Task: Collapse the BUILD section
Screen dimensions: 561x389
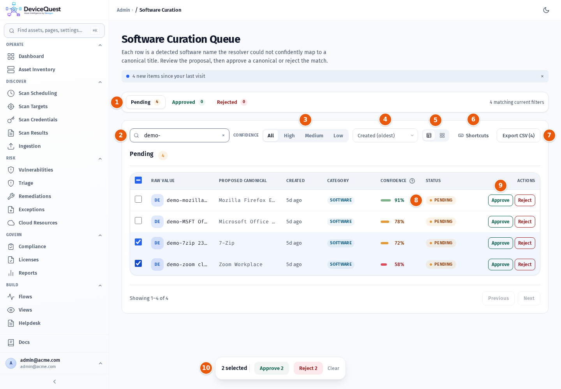Action: pos(100,286)
